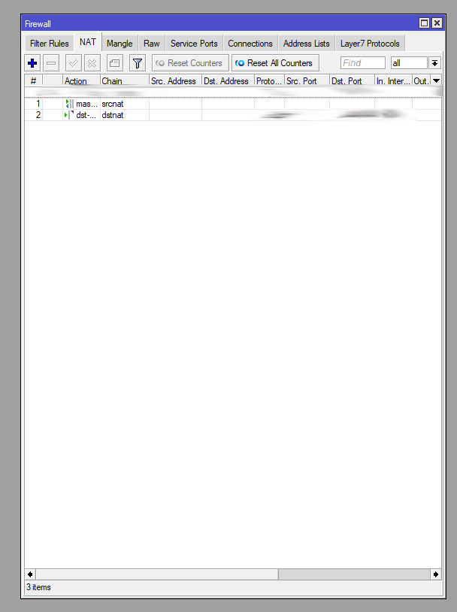457x612 pixels.
Task: Click the Dst. Port column header
Action: pyautogui.click(x=352, y=80)
